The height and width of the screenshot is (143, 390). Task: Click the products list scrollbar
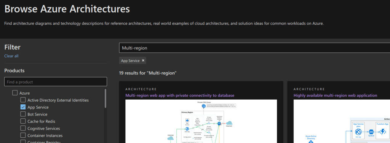point(105,98)
